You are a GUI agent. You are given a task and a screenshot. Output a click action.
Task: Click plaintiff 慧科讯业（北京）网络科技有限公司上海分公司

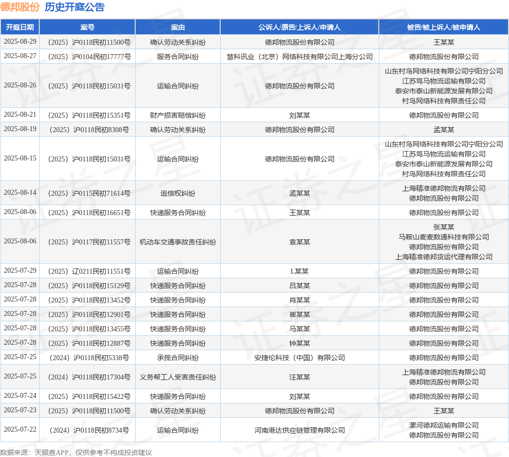(x=300, y=57)
